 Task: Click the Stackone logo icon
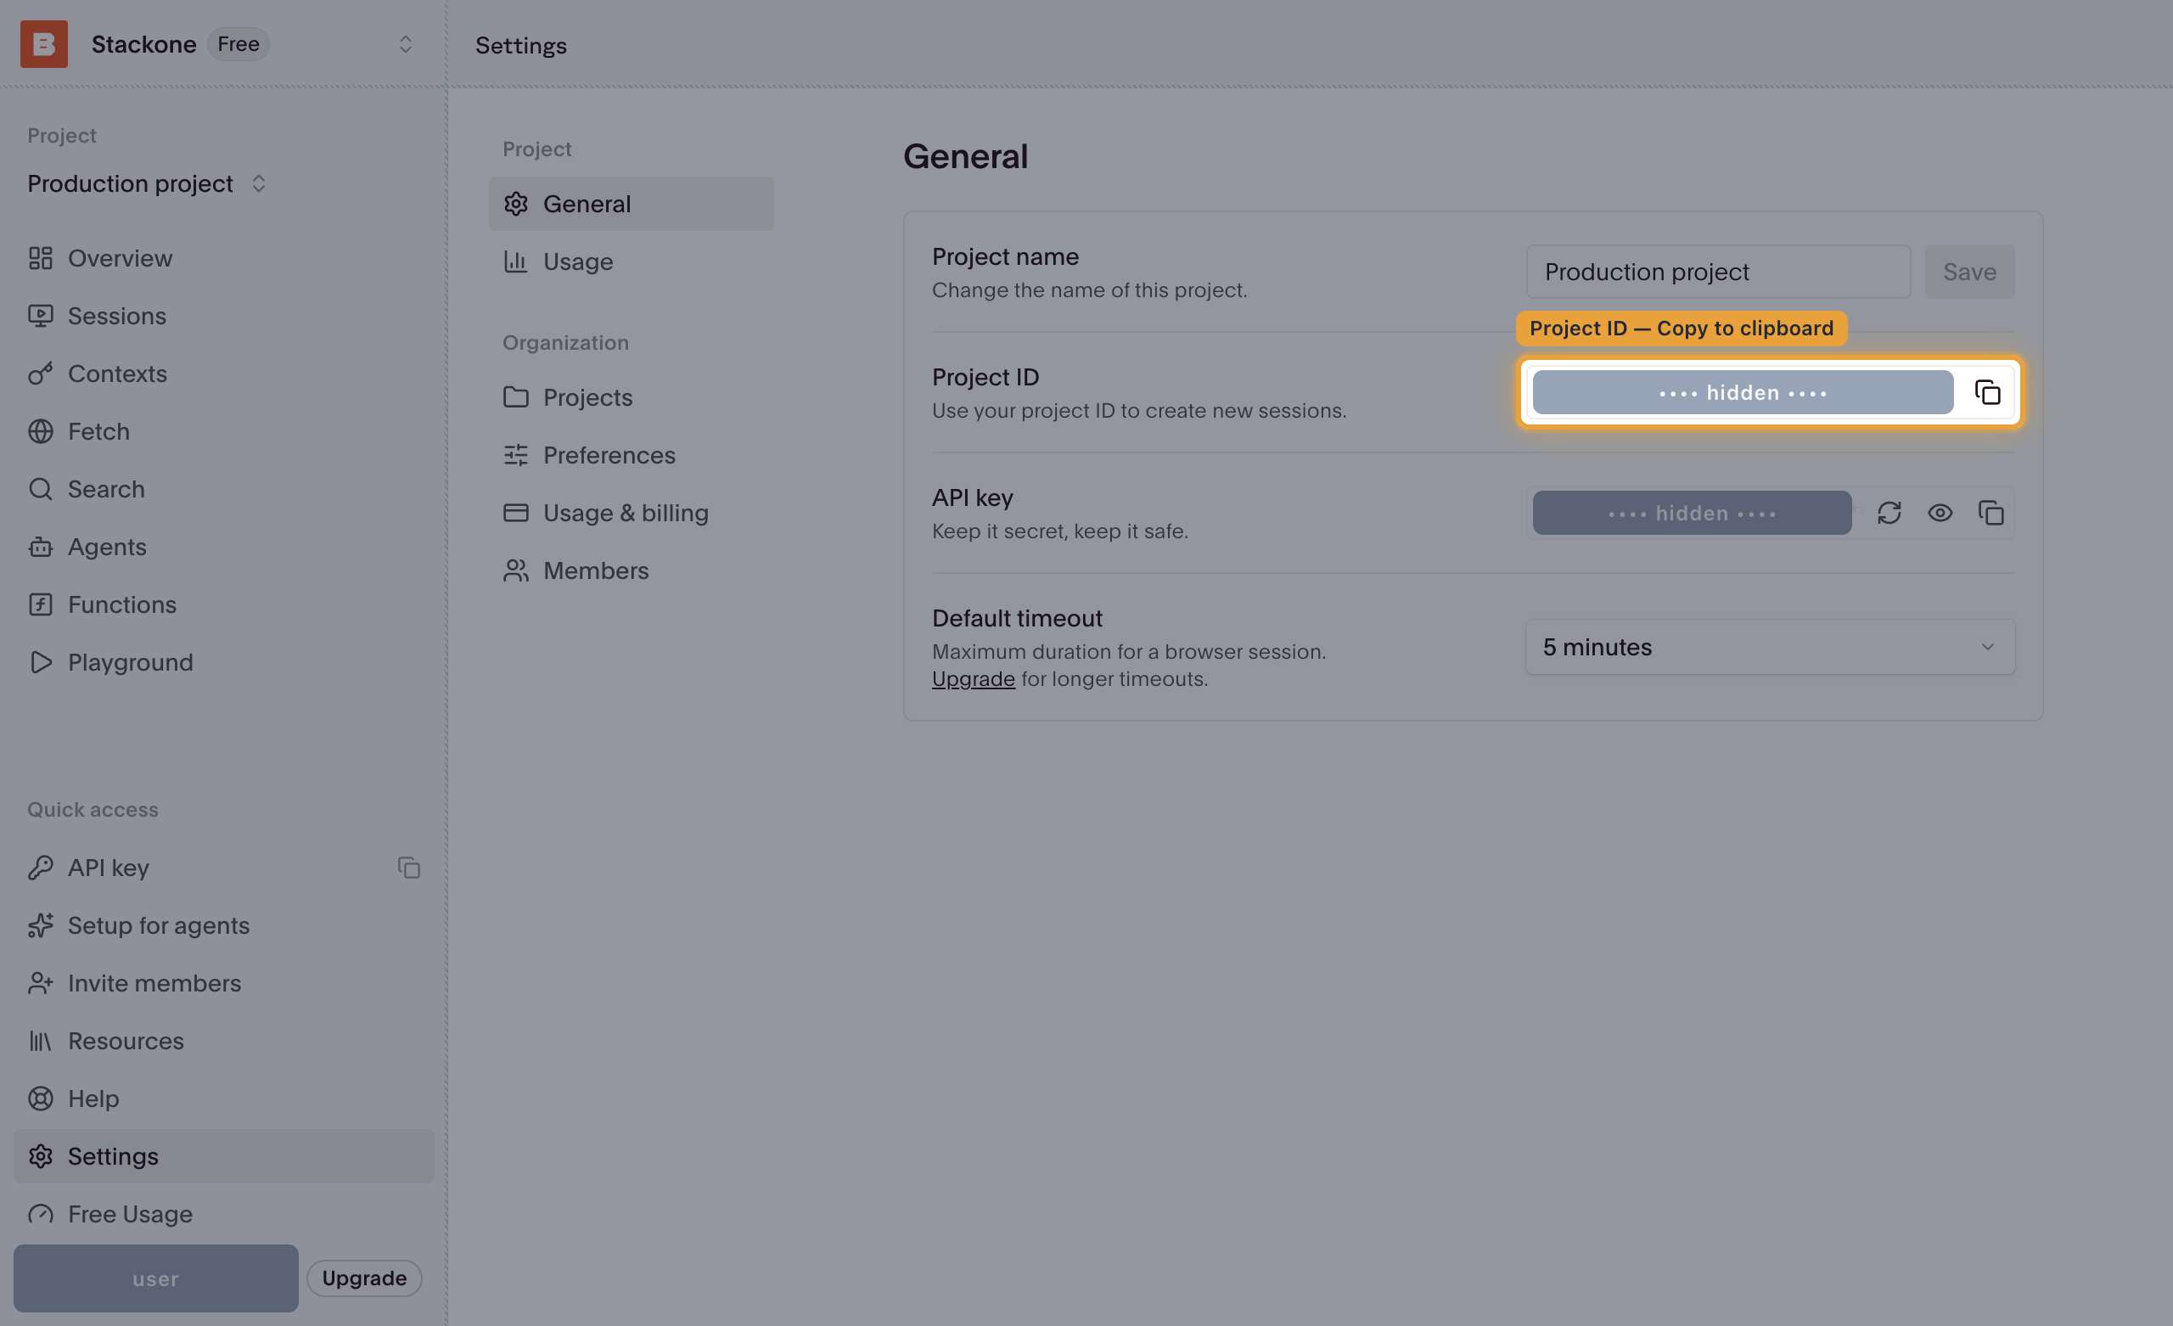tap(44, 44)
